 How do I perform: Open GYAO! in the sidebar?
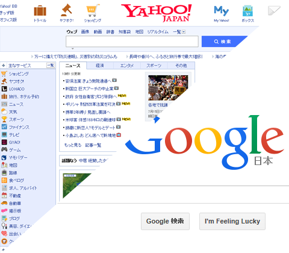click(14, 142)
